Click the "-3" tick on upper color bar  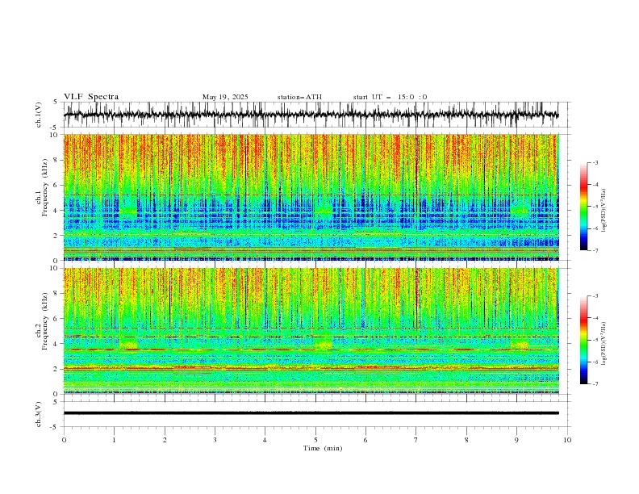point(595,162)
